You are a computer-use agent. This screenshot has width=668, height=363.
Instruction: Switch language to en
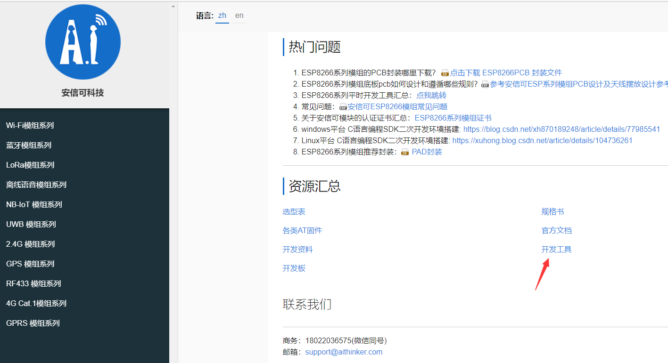tap(239, 16)
